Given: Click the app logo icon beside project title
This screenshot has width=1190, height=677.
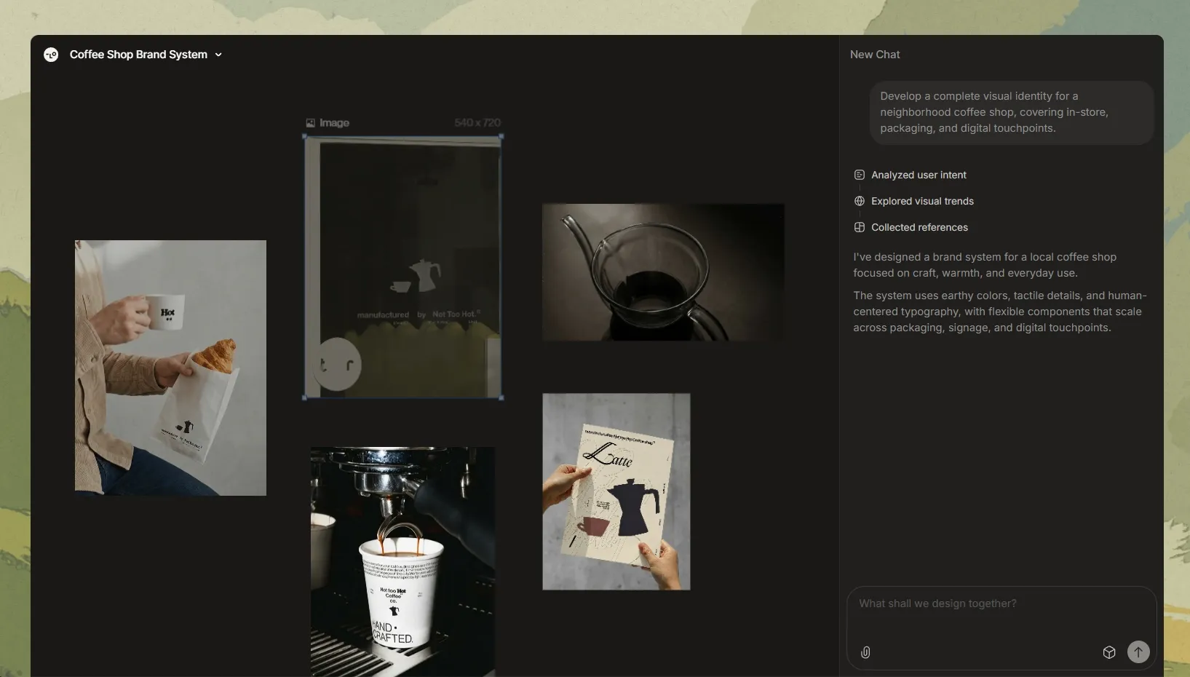Looking at the screenshot, I should point(51,55).
